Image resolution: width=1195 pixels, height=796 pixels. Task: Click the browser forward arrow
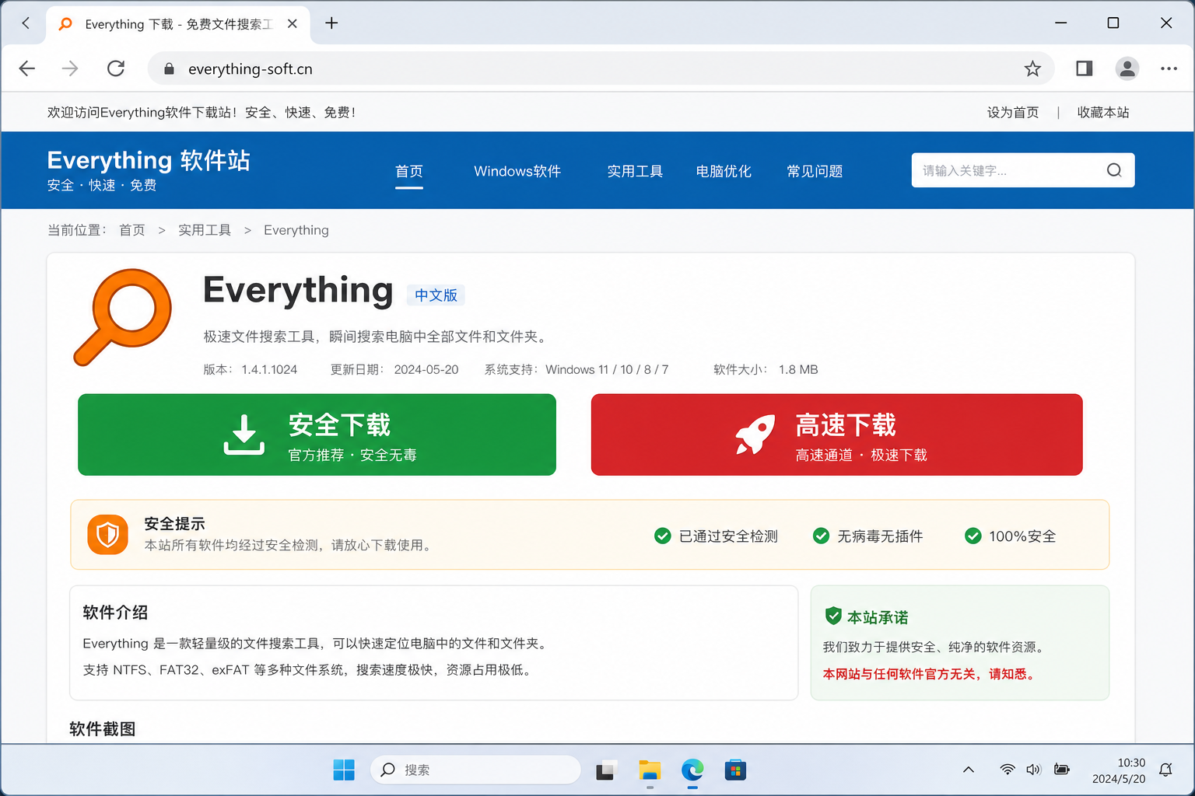(x=70, y=68)
